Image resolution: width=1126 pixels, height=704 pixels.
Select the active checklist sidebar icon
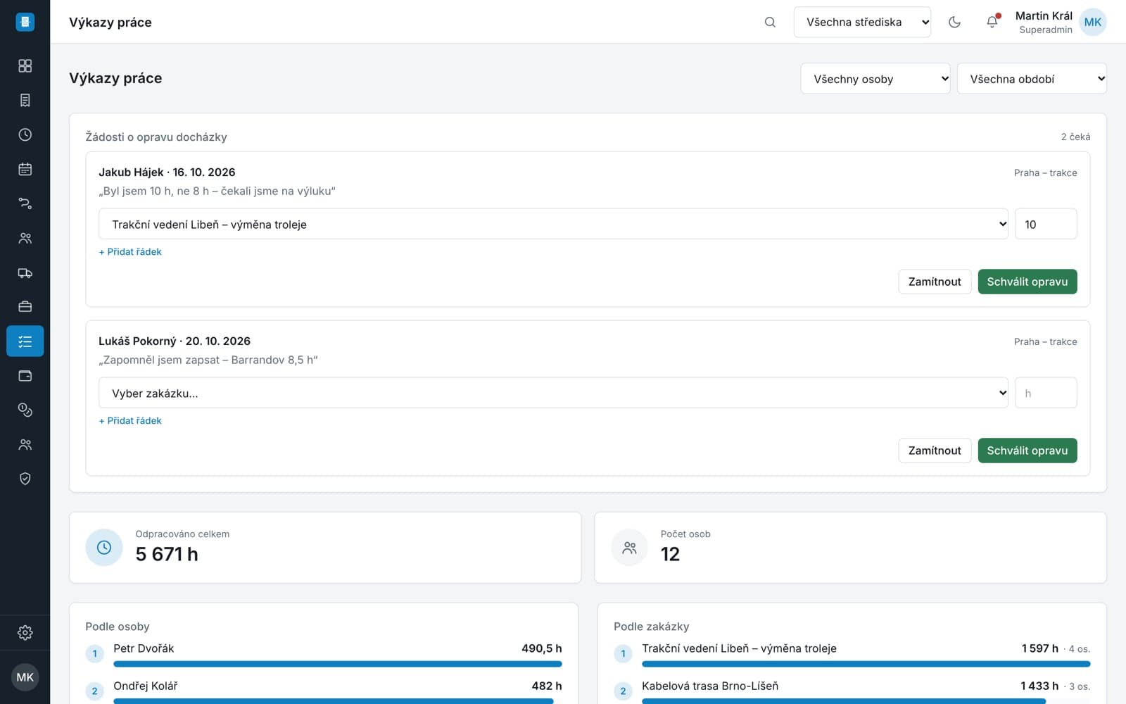[25, 341]
